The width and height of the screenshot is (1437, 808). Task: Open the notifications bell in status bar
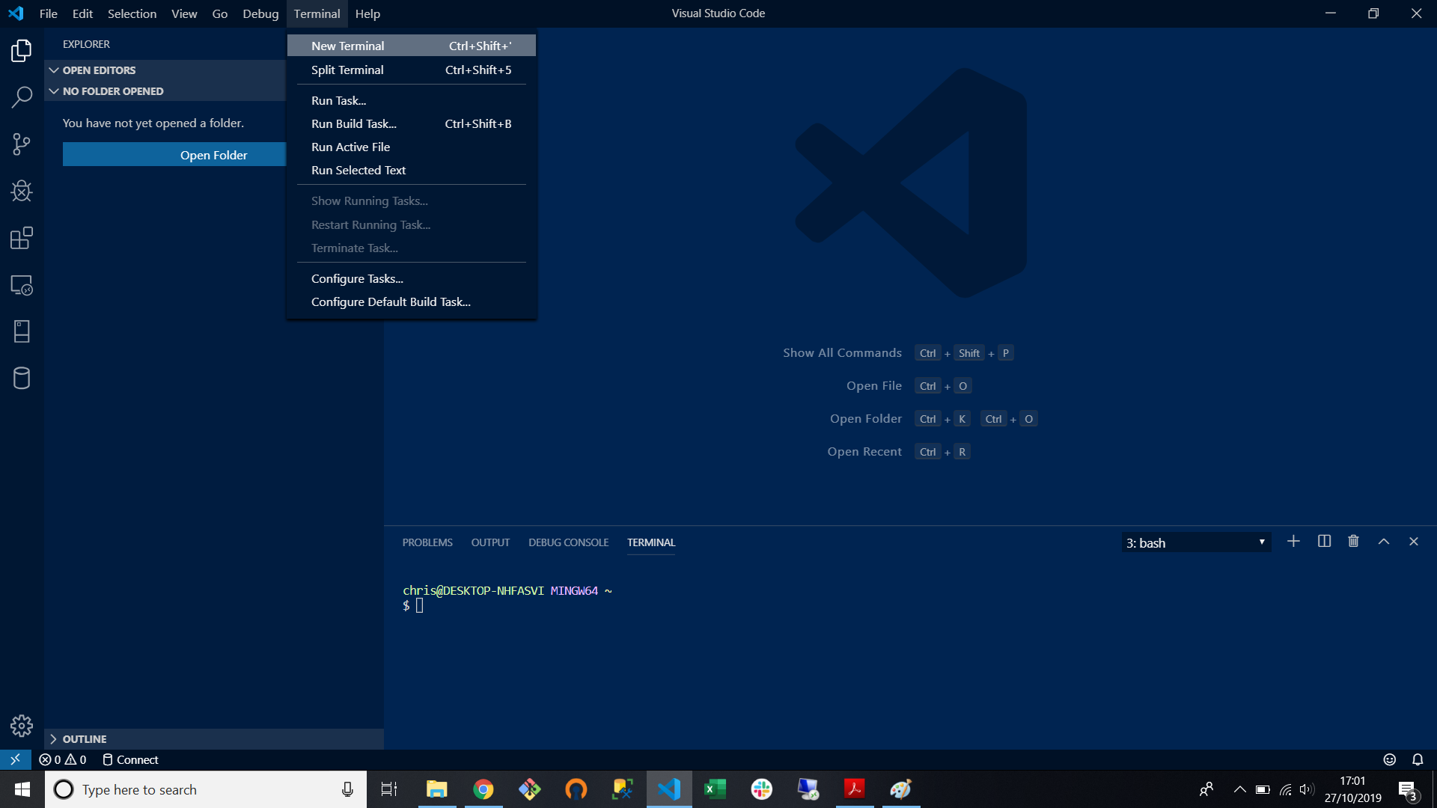pos(1418,759)
